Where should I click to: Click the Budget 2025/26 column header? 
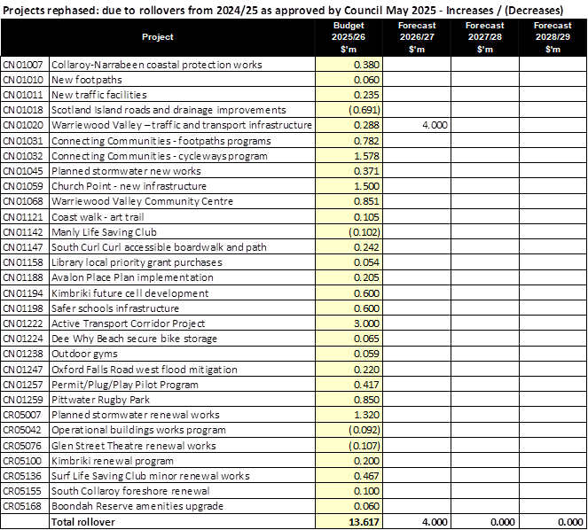349,37
